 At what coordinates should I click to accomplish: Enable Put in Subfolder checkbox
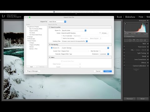(62, 36)
